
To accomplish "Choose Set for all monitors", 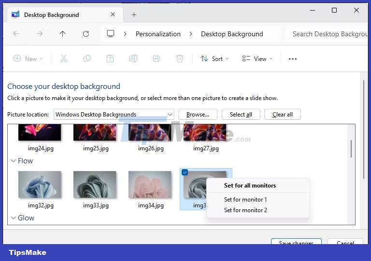I will click(x=250, y=186).
